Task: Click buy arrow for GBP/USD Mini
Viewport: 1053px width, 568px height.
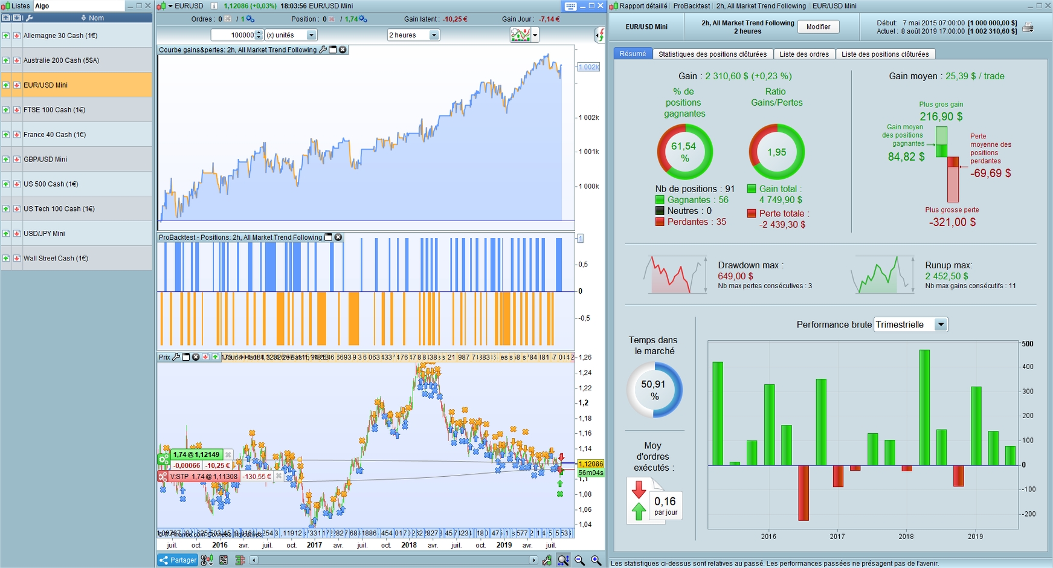Action: [x=6, y=160]
